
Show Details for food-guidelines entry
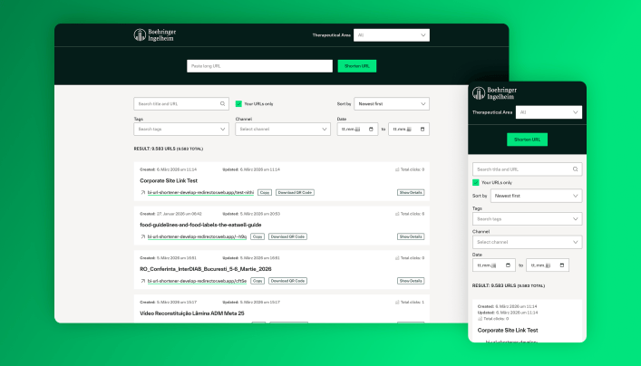click(x=411, y=236)
